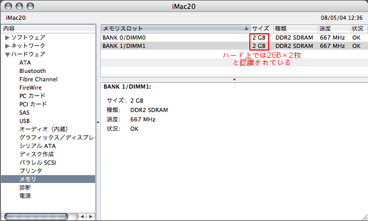
Task: Select シリアル ATA in the sidebar
Action: click(38, 146)
